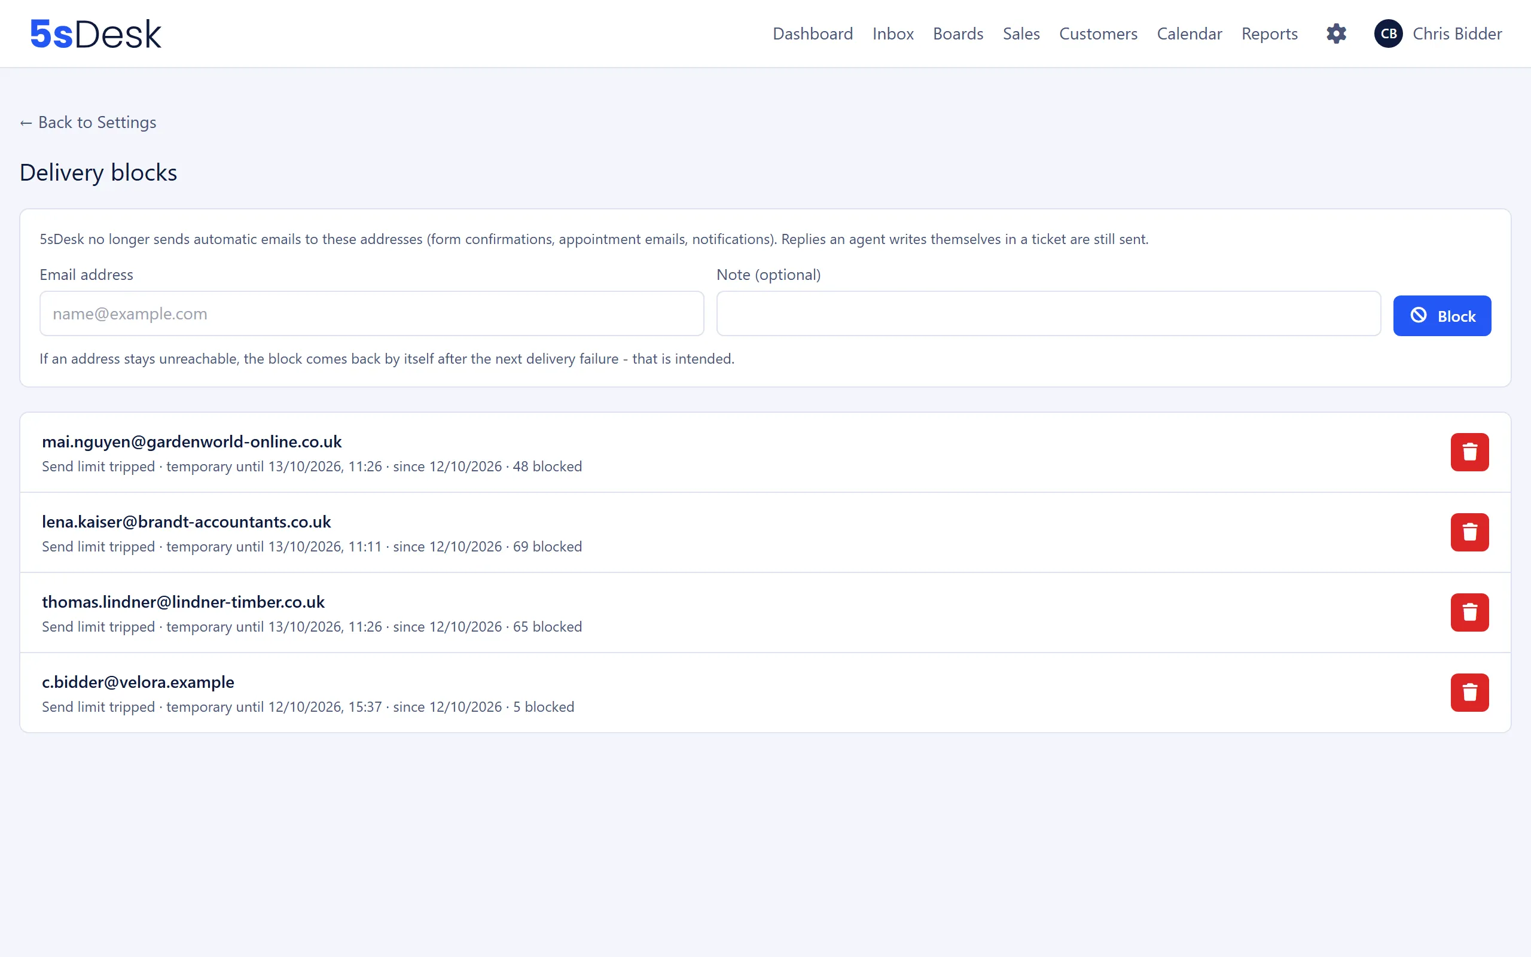Select lena.kaiser@brandt-accountants.co.uk address text
This screenshot has width=1531, height=957.
point(187,522)
